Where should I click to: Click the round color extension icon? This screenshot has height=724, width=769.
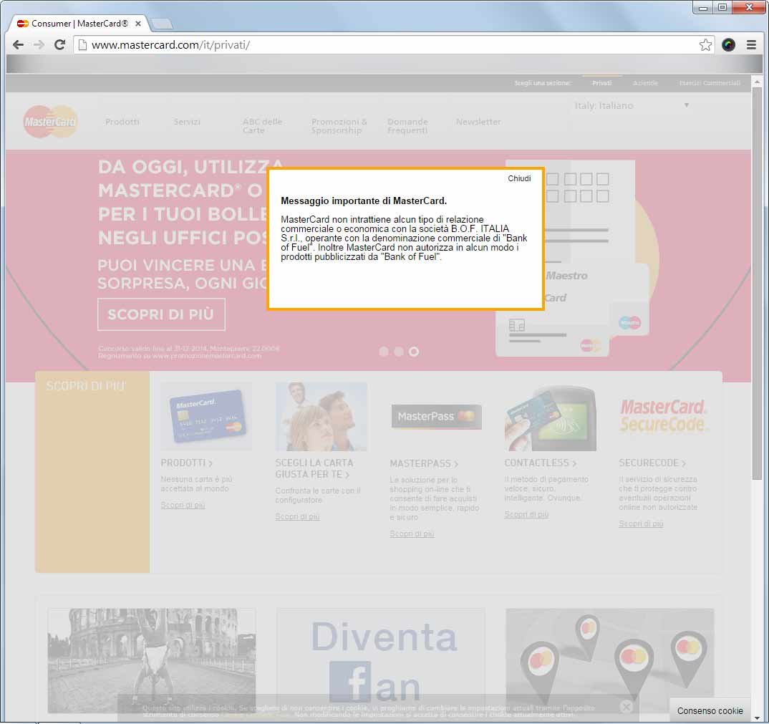click(x=728, y=45)
